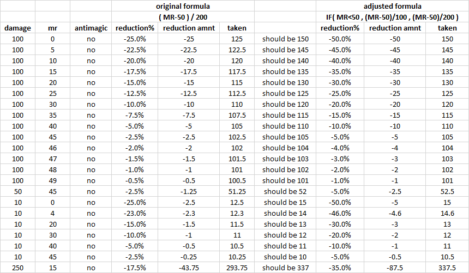Image resolution: width=469 pixels, height=273 pixels.
Task: Click the "damage" column header cell
Action: click(x=17, y=28)
